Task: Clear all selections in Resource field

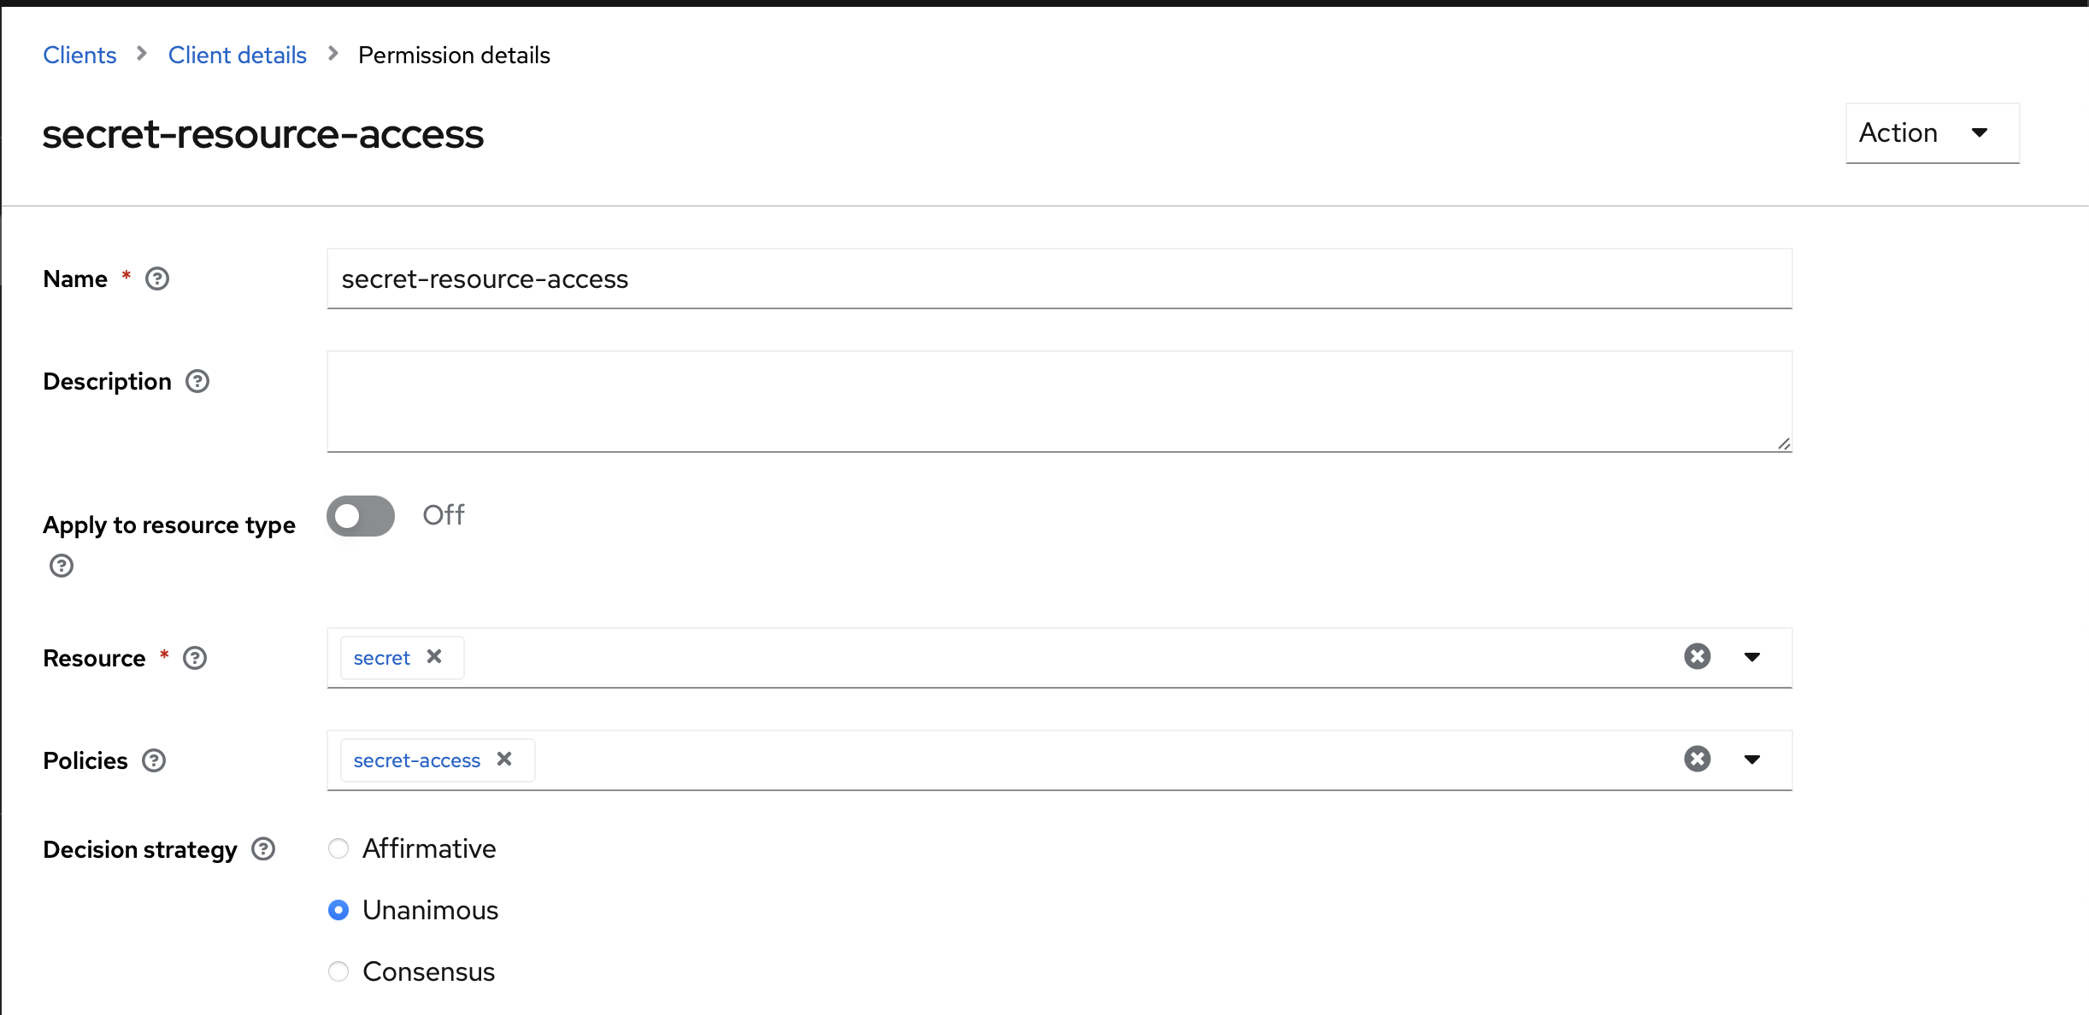Action: [1698, 656]
